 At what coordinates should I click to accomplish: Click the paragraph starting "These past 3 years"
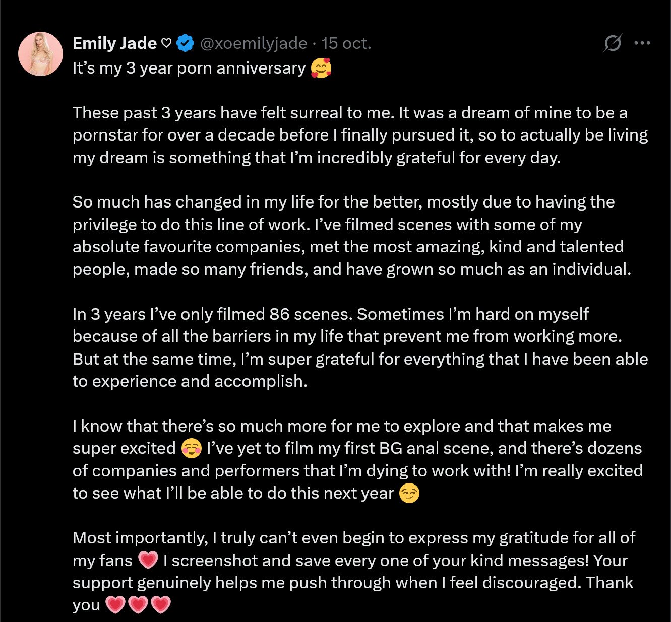[x=353, y=135]
